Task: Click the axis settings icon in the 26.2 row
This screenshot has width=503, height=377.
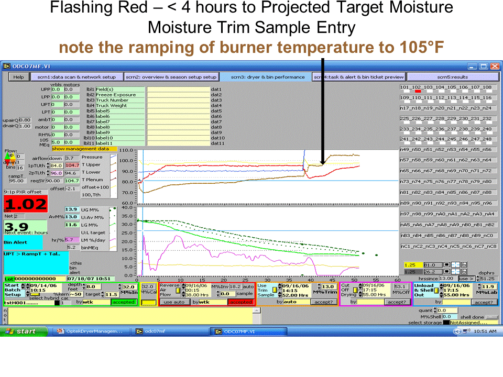Action: pos(464,272)
